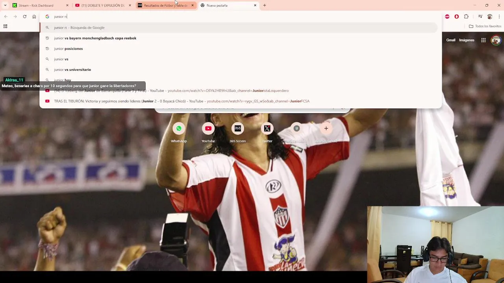Open the Chrome profile avatar

[490, 17]
